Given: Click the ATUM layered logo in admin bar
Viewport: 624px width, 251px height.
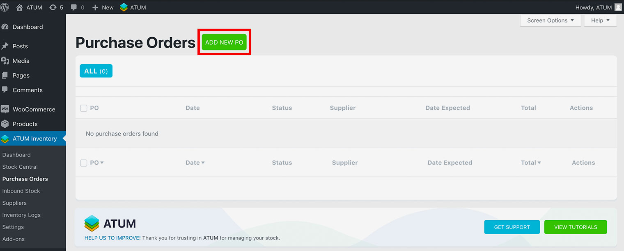Looking at the screenshot, I should coord(124,7).
